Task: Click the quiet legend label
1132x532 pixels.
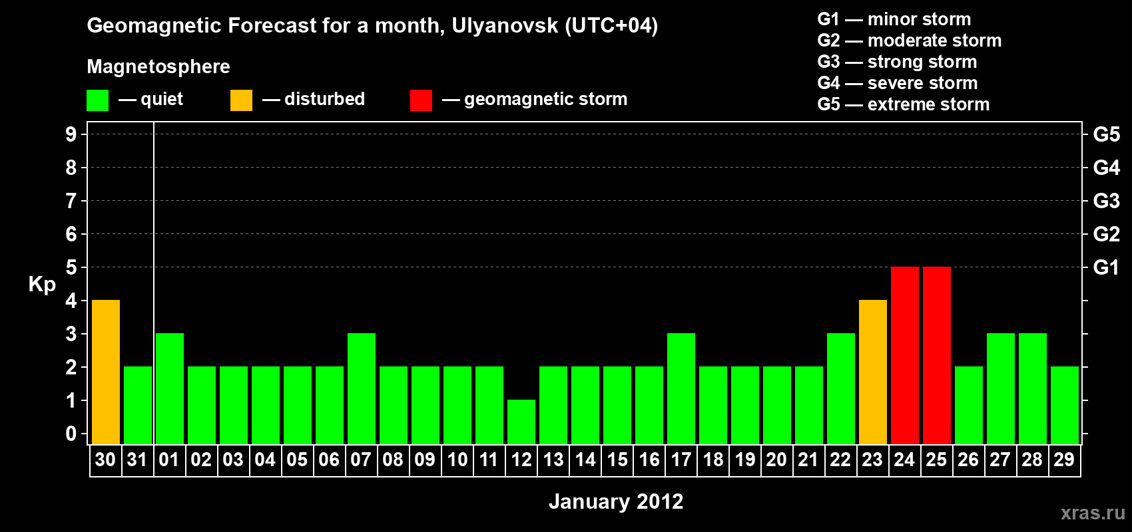Action: coord(162,99)
